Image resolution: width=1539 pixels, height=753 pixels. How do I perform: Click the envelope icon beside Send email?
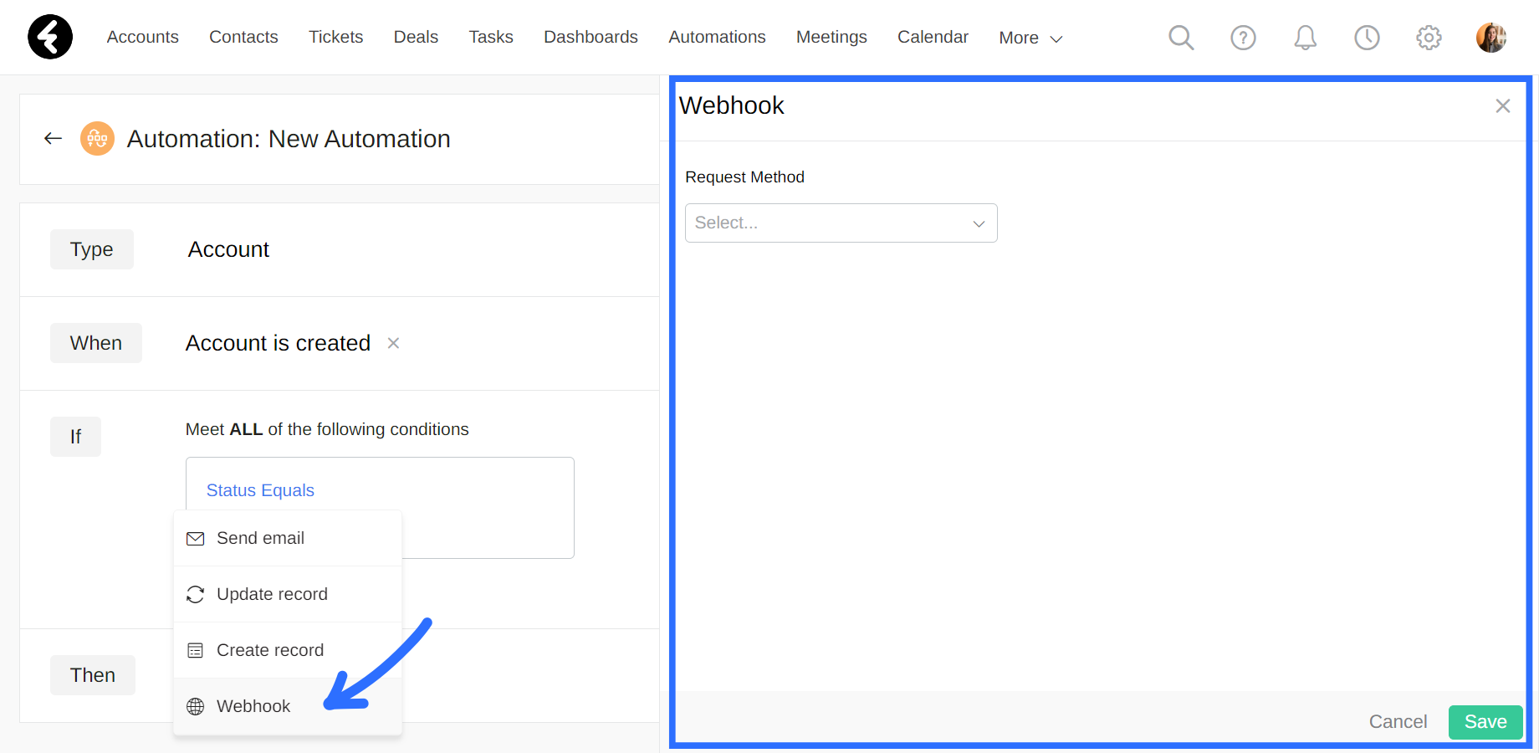pos(196,539)
